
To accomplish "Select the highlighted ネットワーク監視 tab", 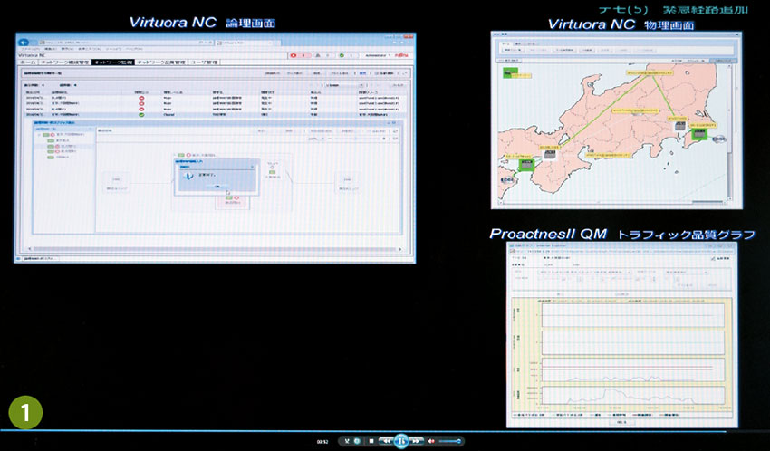I will [x=113, y=62].
